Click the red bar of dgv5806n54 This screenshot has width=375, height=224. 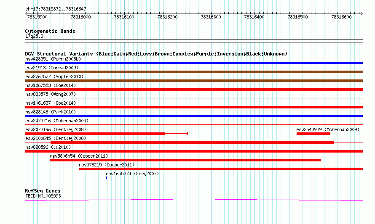coord(185,160)
